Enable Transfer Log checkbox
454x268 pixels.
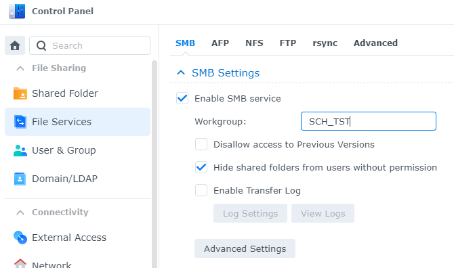point(201,190)
